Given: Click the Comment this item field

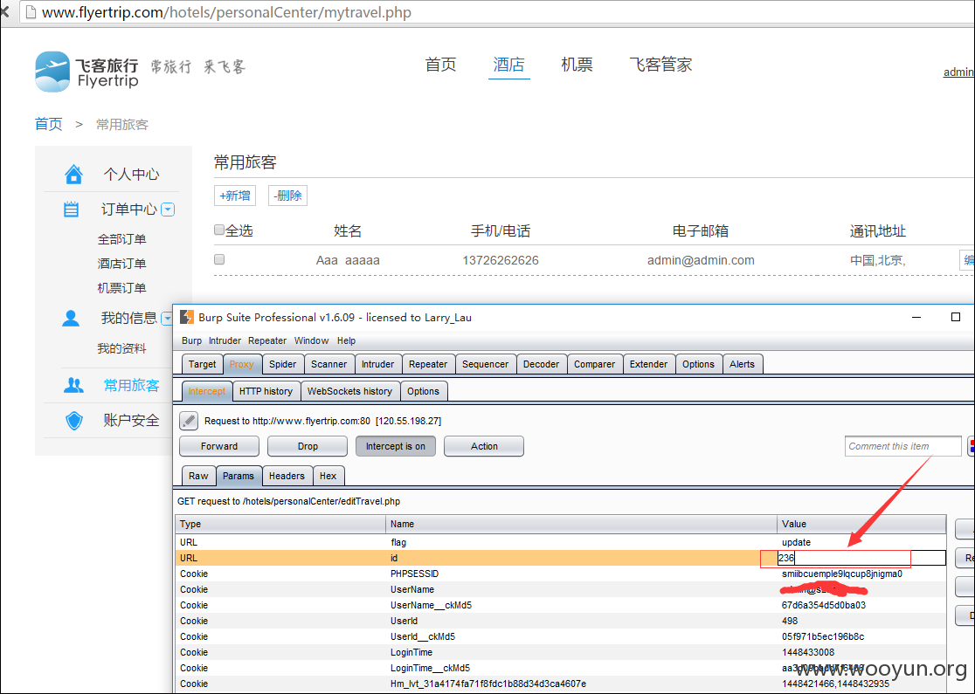Looking at the screenshot, I should point(902,446).
